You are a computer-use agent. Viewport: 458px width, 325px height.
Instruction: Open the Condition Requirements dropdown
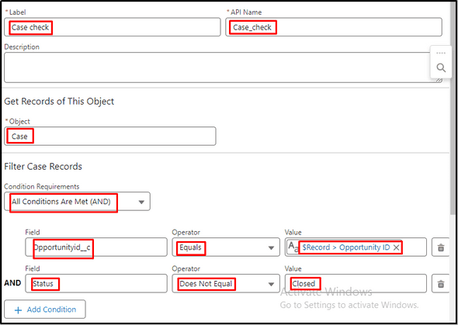click(77, 202)
